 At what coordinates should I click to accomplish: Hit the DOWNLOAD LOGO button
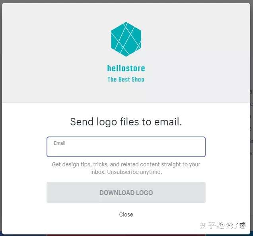pos(126,192)
